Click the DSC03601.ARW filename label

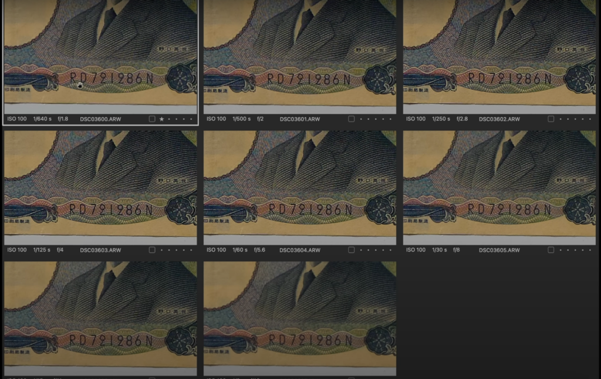coord(300,119)
